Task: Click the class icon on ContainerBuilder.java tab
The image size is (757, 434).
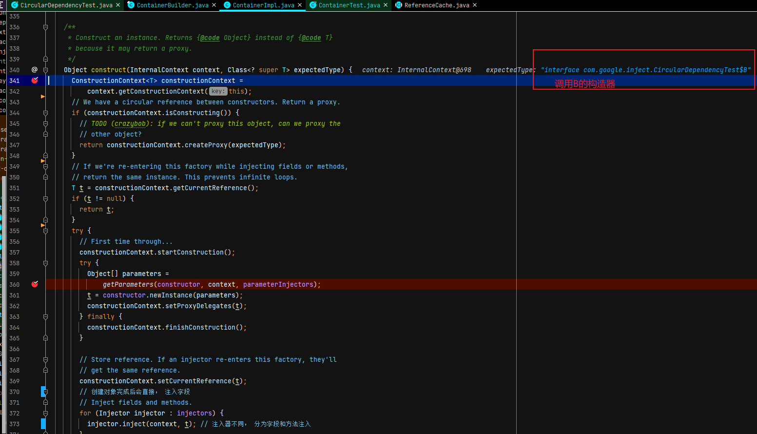Action: point(131,5)
